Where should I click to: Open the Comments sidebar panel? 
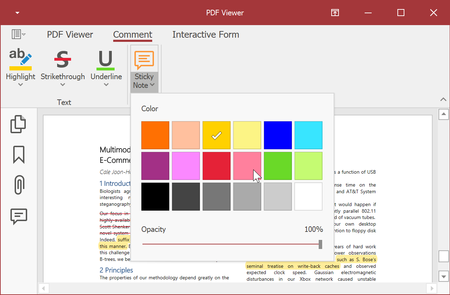tap(19, 216)
